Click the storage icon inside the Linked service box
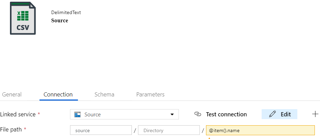The image size is (320, 139). 77,115
